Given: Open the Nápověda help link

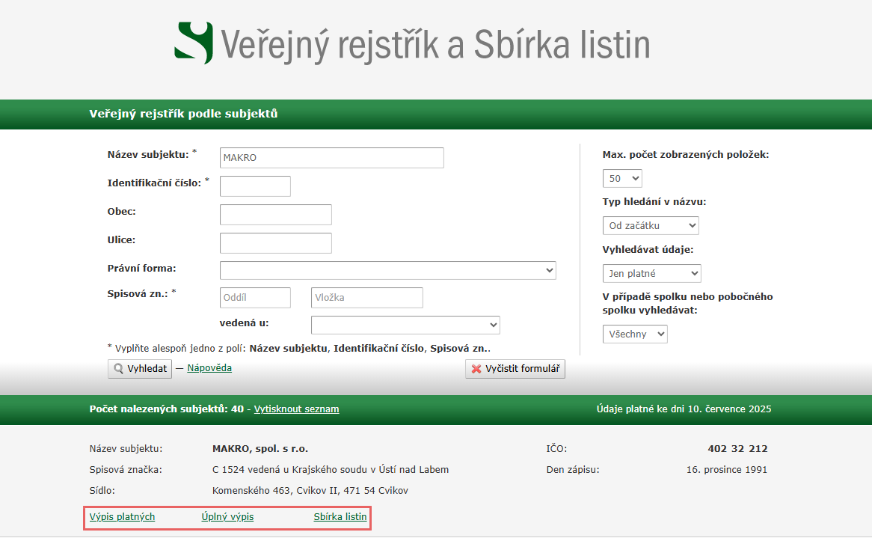Looking at the screenshot, I should (209, 368).
